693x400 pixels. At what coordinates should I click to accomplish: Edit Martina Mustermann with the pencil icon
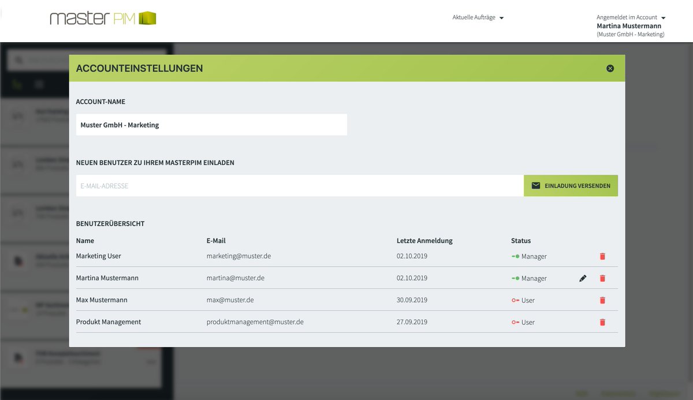(x=583, y=278)
